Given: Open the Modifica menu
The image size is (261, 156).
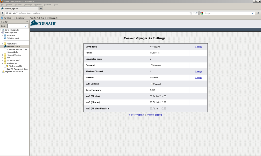Looking at the screenshot, I should click(x=9, y=5).
